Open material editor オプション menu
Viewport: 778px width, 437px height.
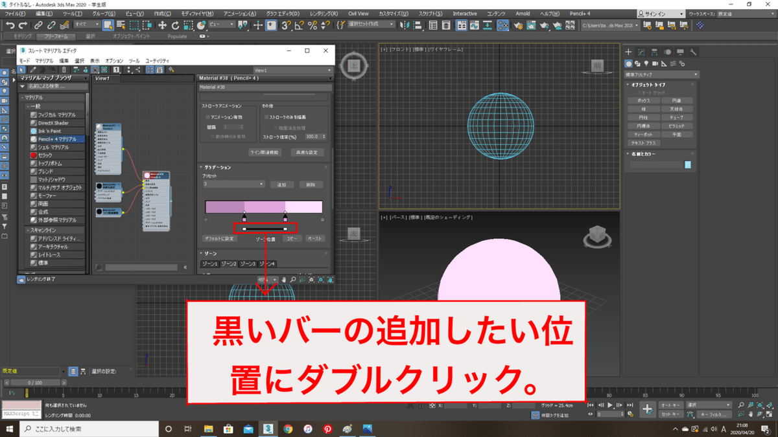point(114,60)
